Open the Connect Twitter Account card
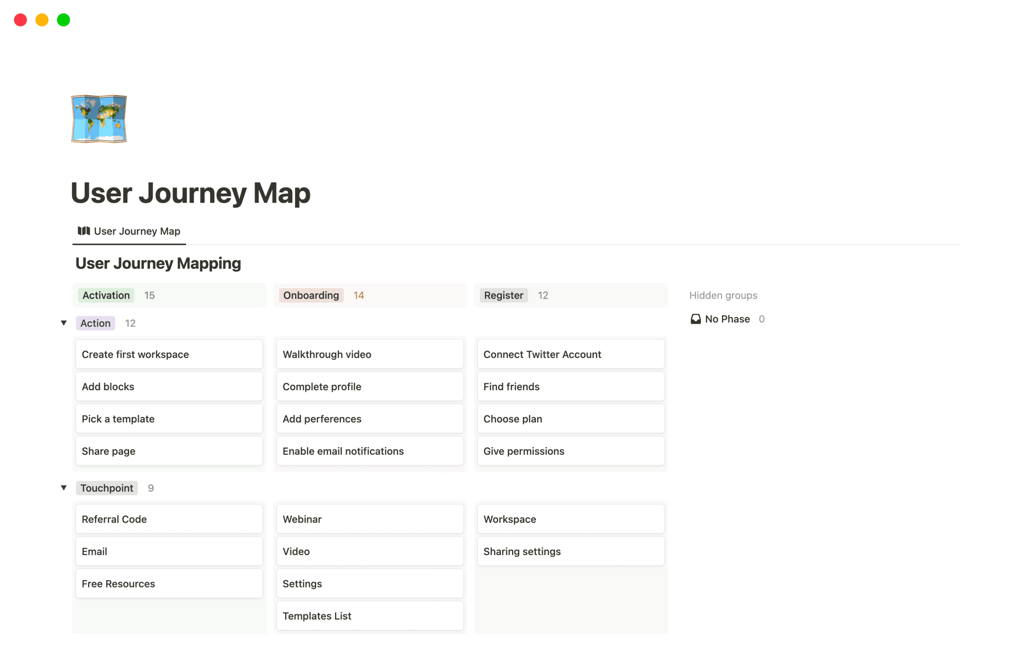1033x645 pixels. pyautogui.click(x=542, y=354)
